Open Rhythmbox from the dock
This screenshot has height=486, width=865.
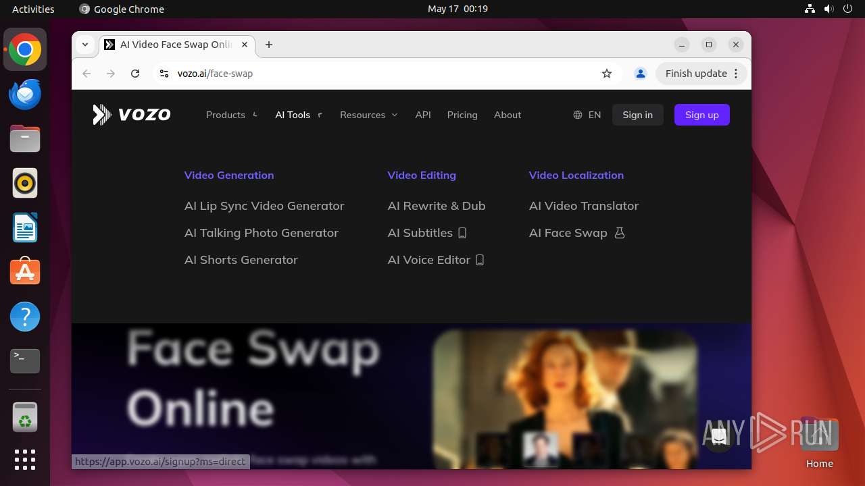(x=25, y=183)
